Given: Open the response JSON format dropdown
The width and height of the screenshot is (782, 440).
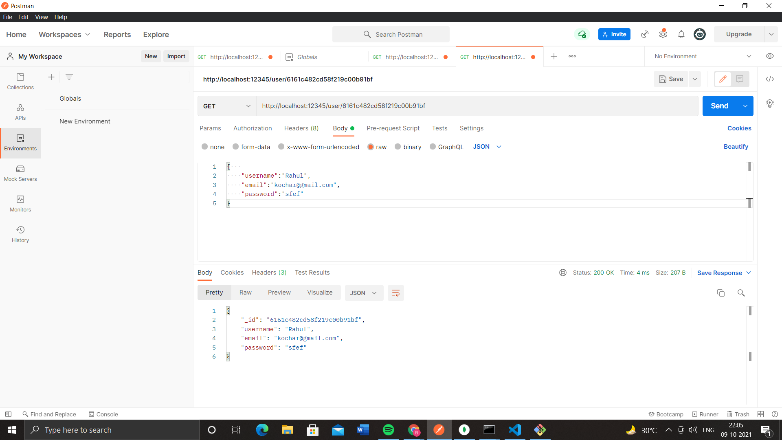Looking at the screenshot, I should (x=364, y=293).
